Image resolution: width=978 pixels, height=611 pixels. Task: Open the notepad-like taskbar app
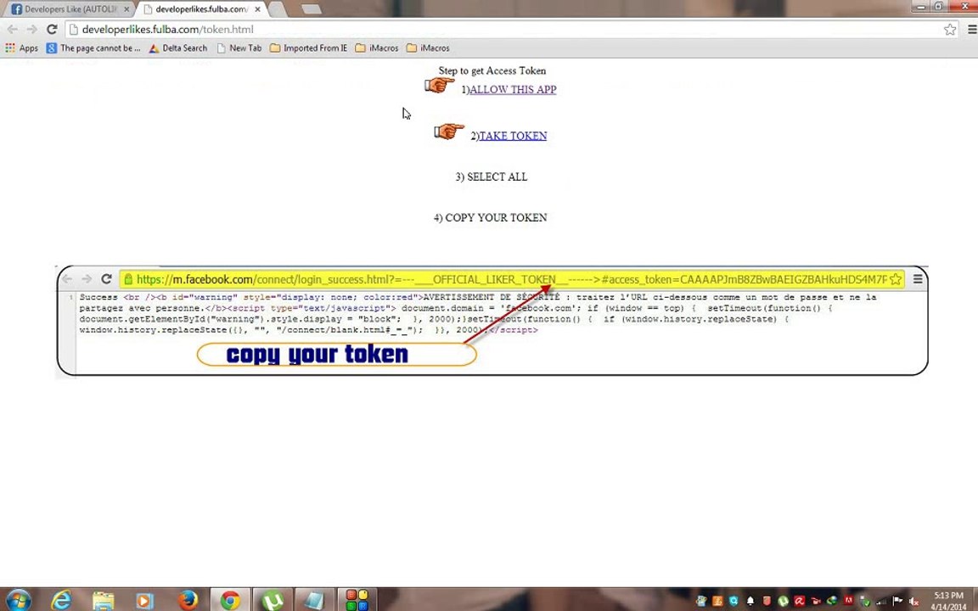[x=314, y=600]
